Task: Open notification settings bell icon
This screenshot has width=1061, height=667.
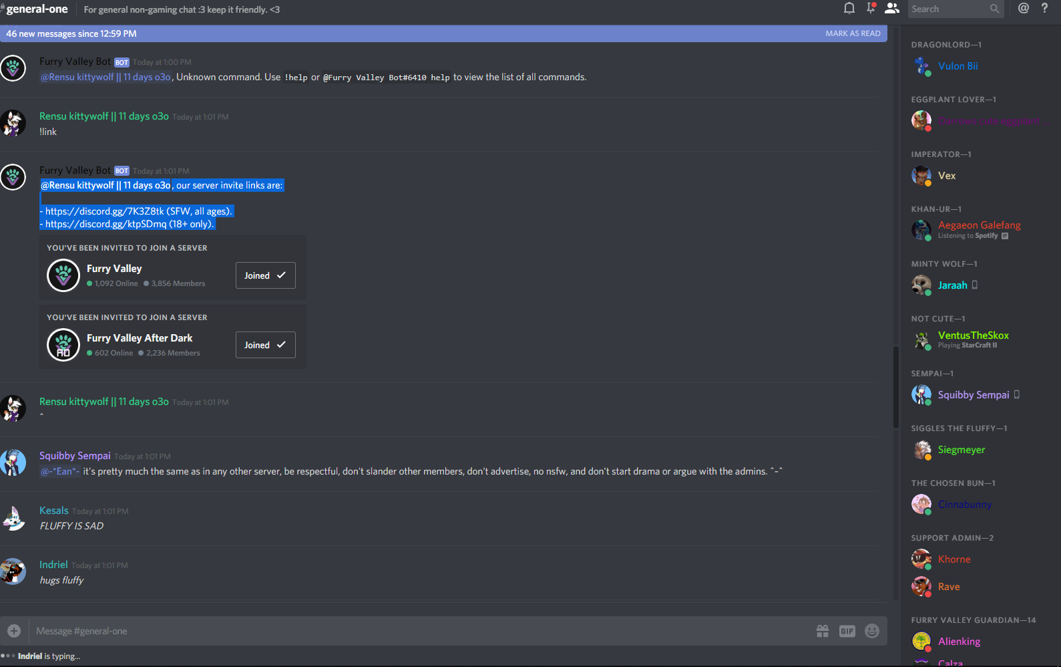Action: point(849,9)
